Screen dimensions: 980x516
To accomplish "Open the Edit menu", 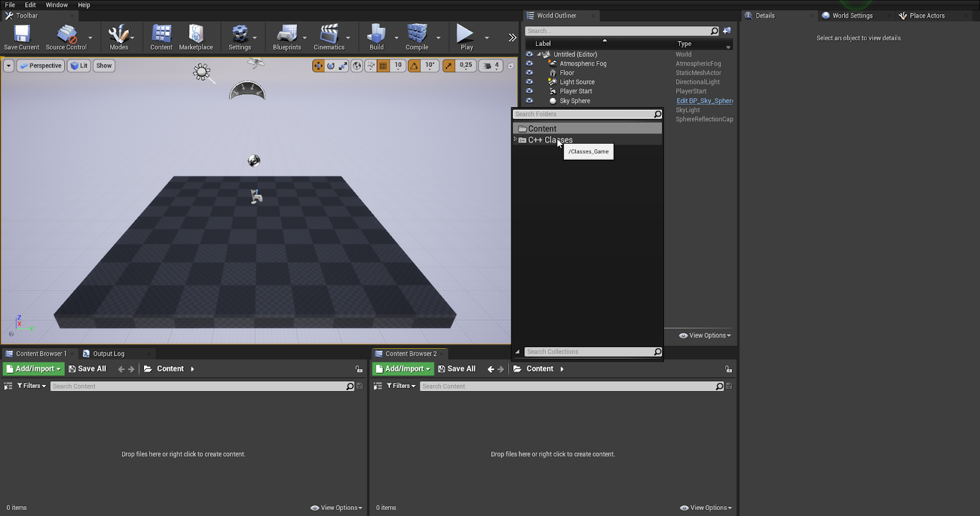I will point(31,5).
